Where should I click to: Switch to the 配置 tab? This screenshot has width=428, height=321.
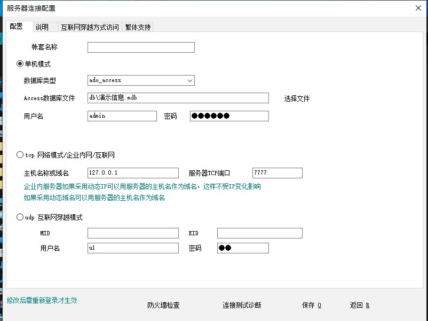point(16,27)
